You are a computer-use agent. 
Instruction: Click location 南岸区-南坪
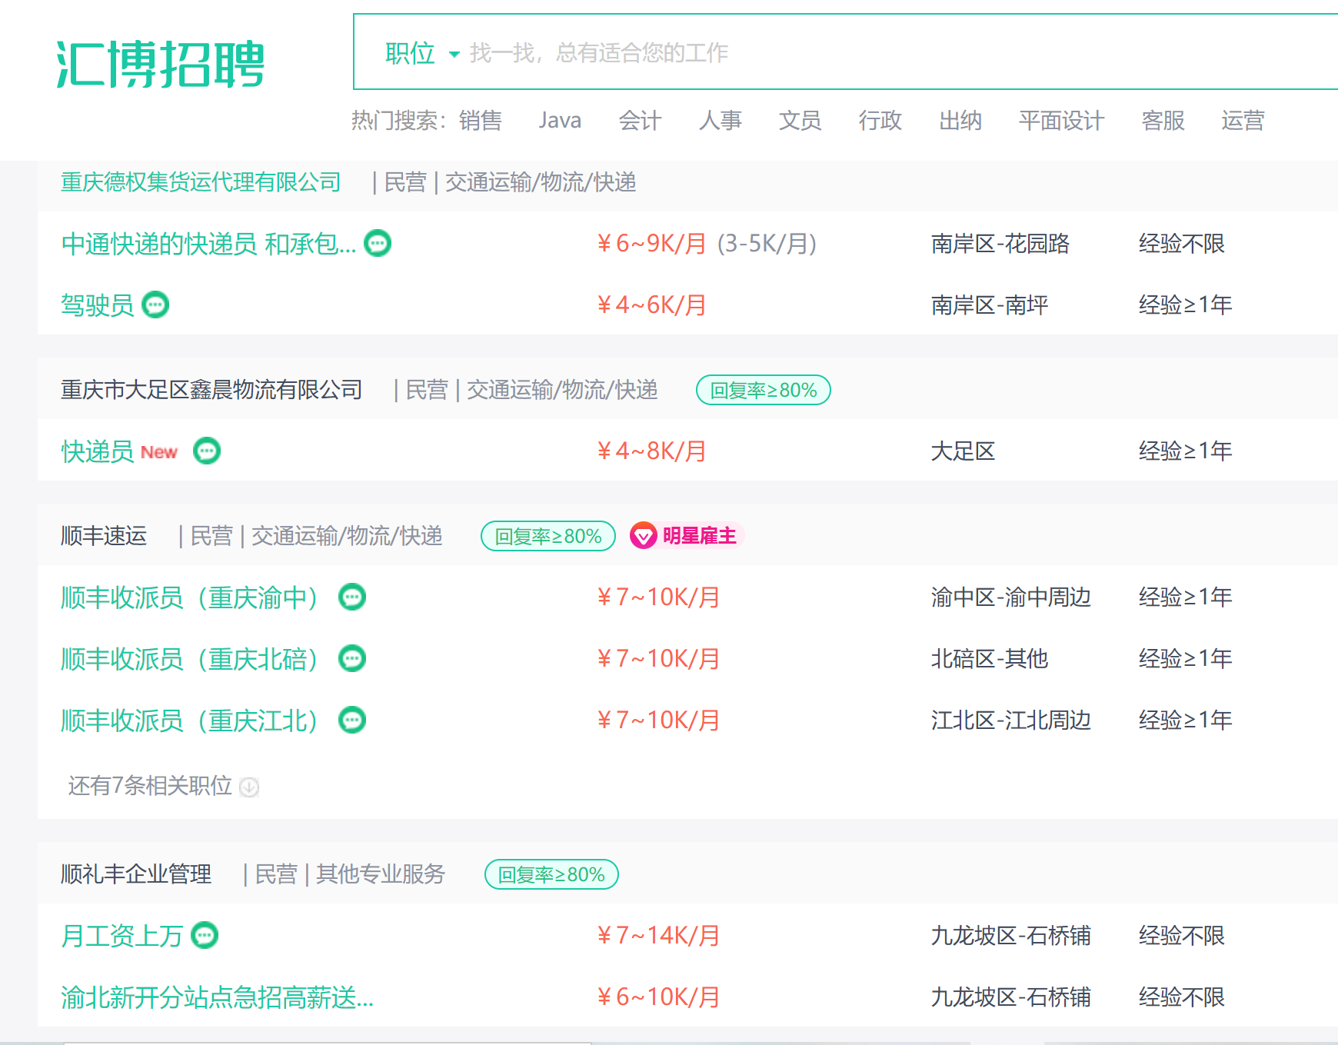[x=990, y=305]
